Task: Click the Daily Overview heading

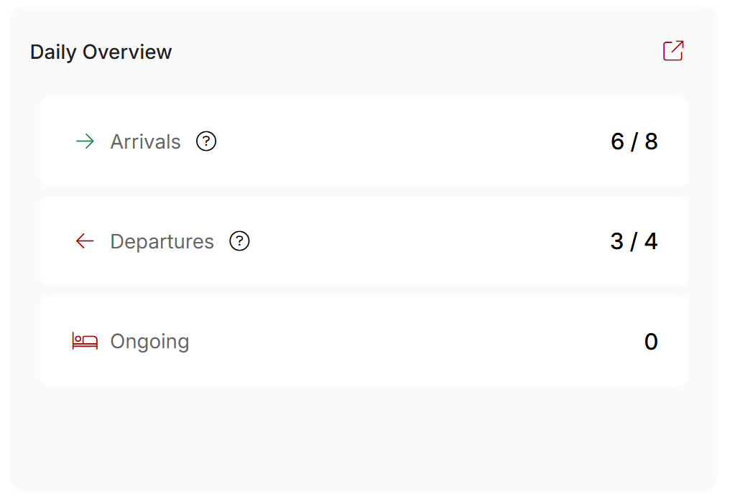Action: (101, 52)
